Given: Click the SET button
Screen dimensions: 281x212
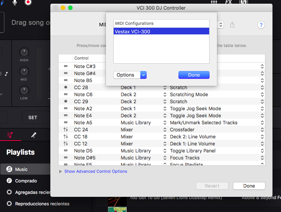Looking at the screenshot, I should pos(33,117).
